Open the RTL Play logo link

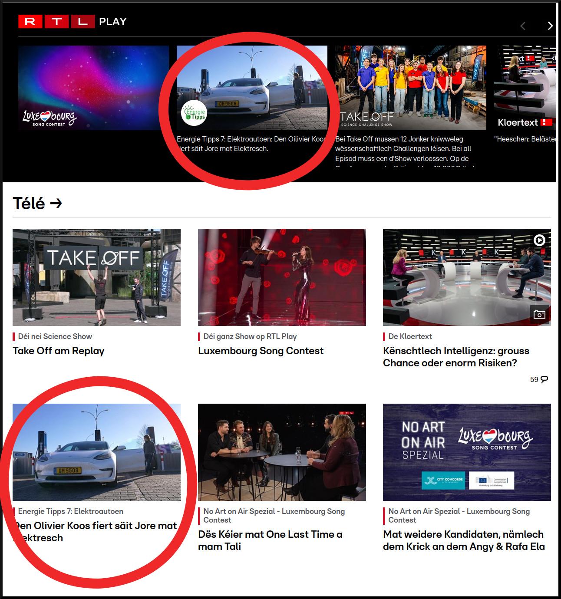click(x=73, y=21)
